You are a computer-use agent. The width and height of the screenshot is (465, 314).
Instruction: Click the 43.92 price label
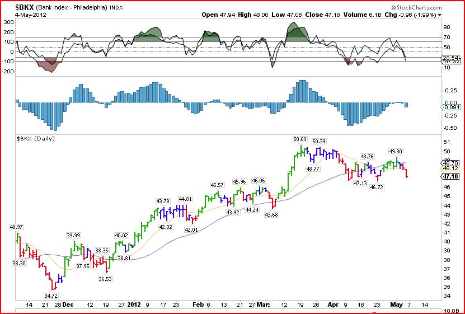tap(233, 212)
